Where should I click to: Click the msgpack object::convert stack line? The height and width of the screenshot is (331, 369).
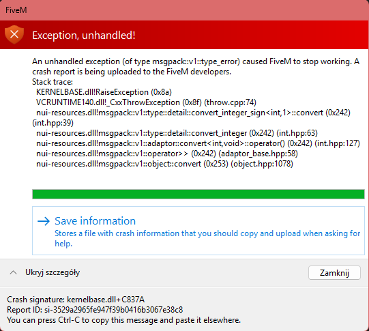(164, 164)
